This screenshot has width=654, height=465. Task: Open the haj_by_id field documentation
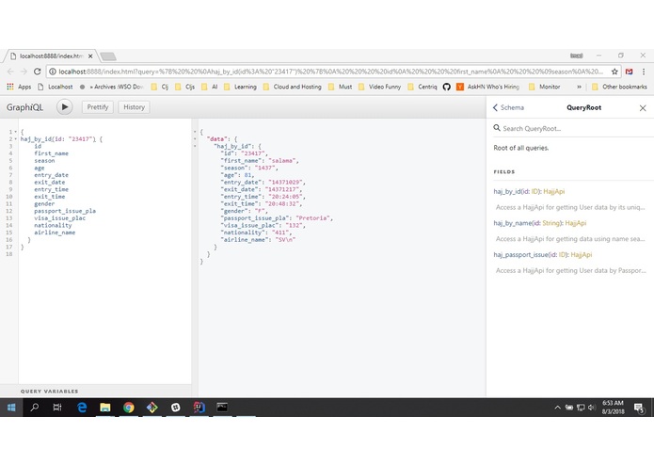507,191
